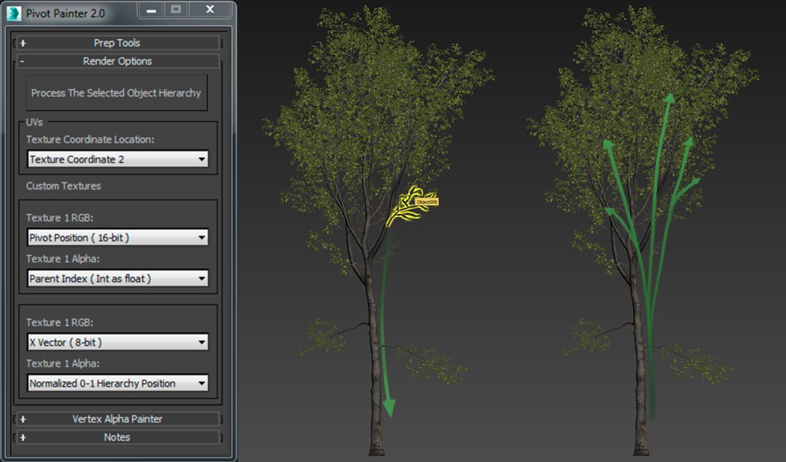Click the Render Options section header
Viewport: 786px width, 462px height.
(116, 61)
